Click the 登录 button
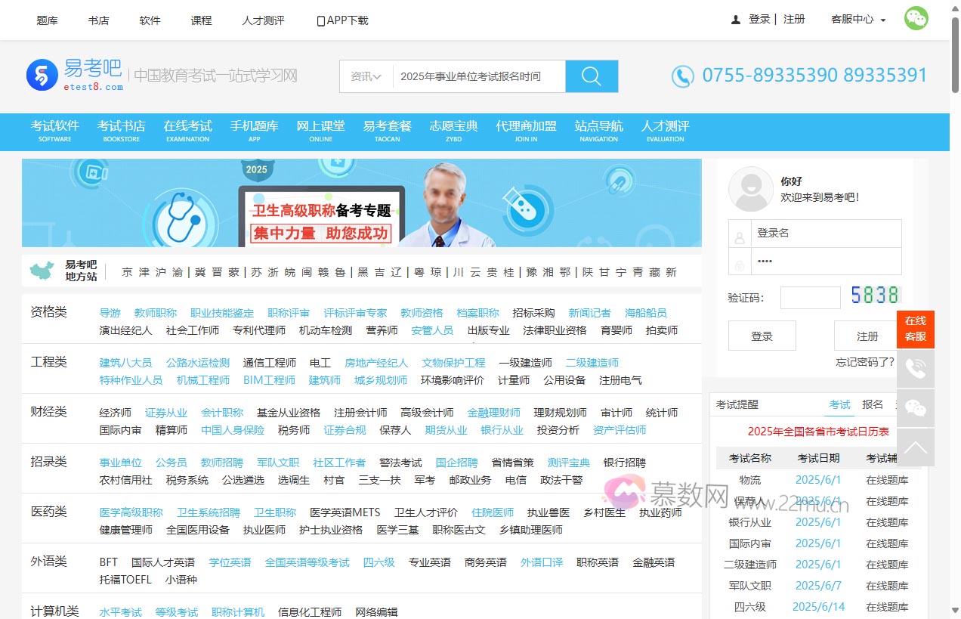The image size is (961, 619). [x=762, y=336]
